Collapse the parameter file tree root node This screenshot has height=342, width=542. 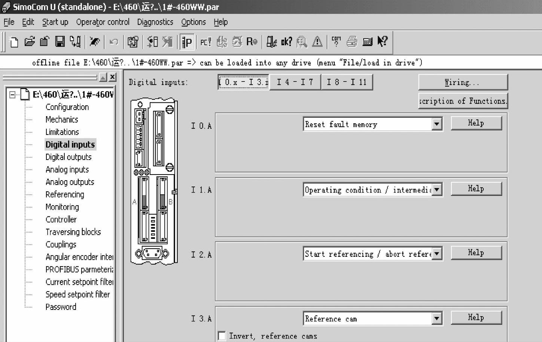12,95
